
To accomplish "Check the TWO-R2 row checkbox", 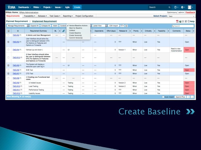I will coord(8,35).
